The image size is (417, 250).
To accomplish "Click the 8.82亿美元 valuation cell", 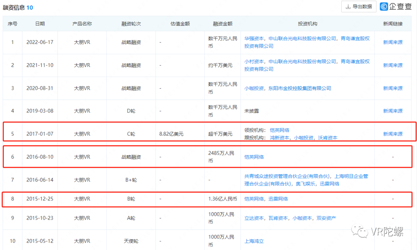I will click(171, 134).
